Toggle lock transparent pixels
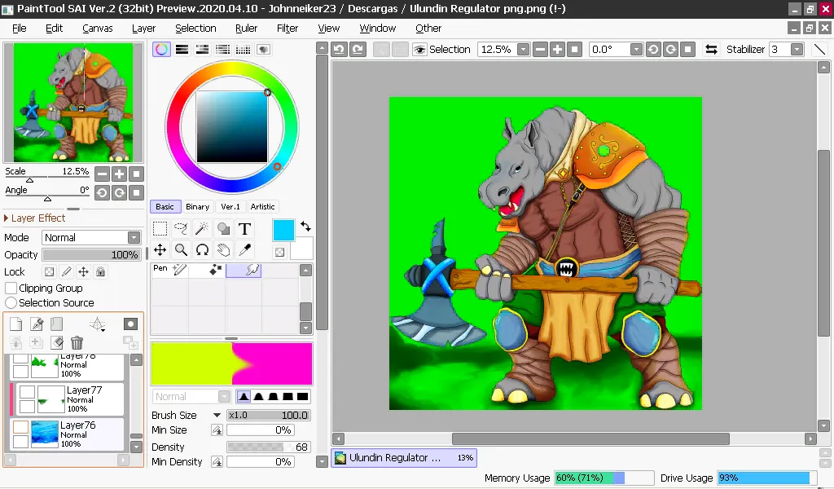Image resolution: width=834 pixels, height=489 pixels. [x=49, y=272]
